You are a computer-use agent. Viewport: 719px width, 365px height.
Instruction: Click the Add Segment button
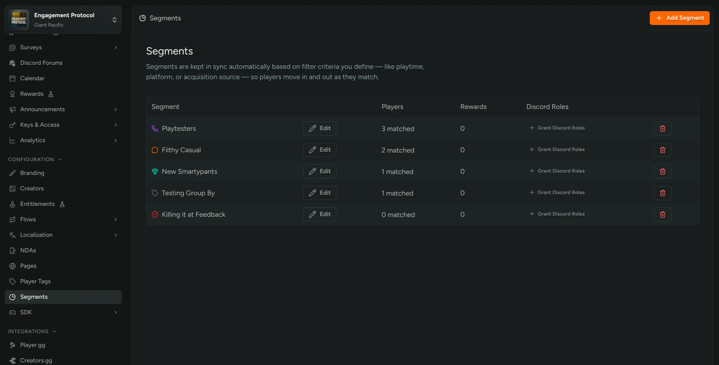[x=679, y=18]
